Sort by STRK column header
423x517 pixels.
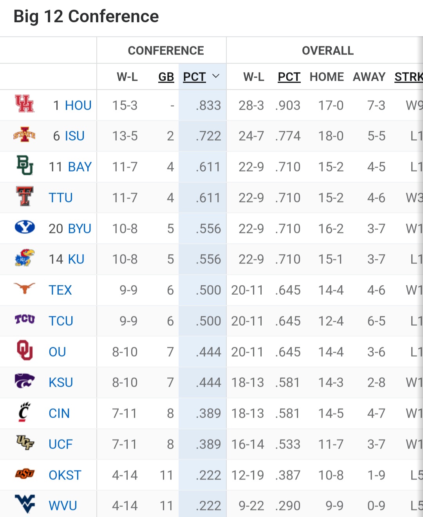click(x=408, y=77)
